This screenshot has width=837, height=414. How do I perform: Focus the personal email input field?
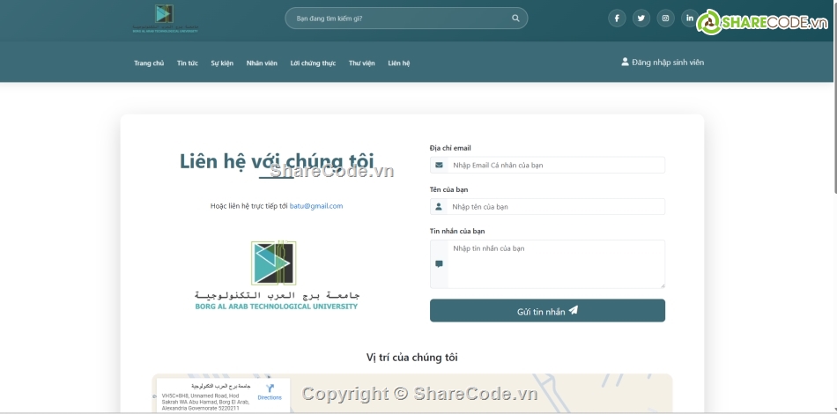(555, 165)
